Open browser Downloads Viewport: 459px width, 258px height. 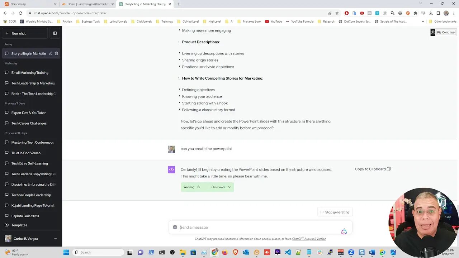(x=431, y=13)
